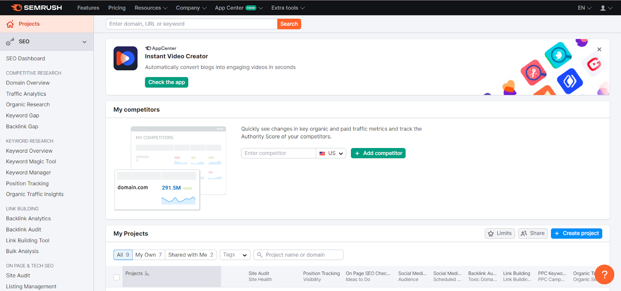Open Position Tracking in the sidebar
The width and height of the screenshot is (621, 291).
click(x=27, y=183)
